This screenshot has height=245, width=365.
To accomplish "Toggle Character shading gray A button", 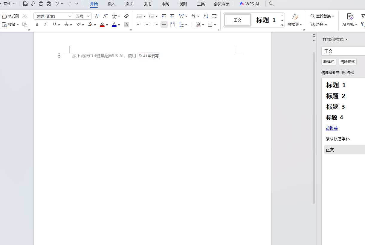I will (x=127, y=24).
